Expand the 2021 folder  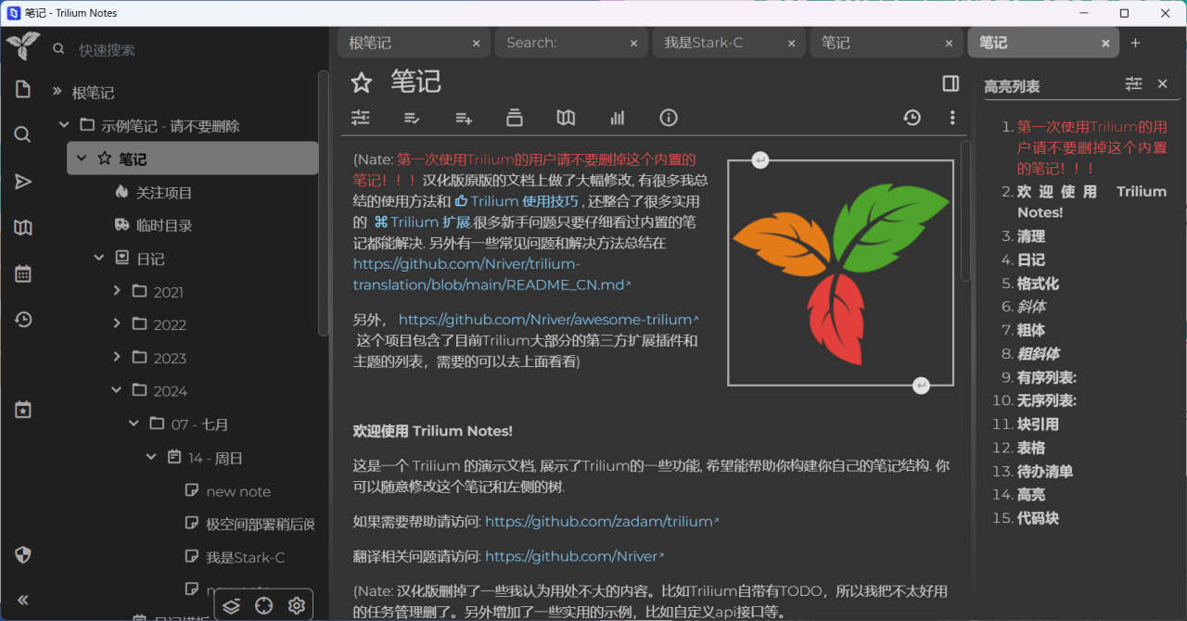[x=117, y=291]
